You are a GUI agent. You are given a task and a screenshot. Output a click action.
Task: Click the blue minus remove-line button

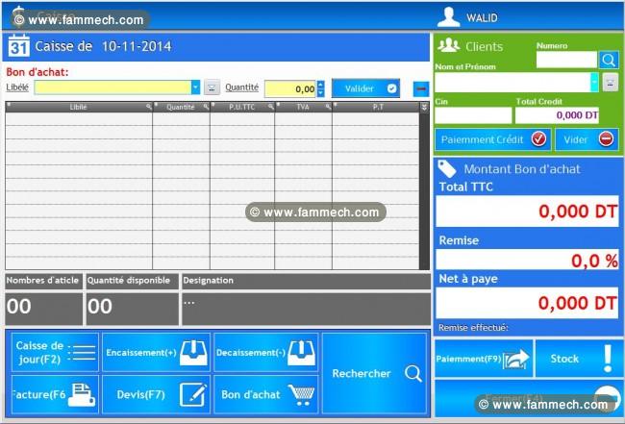421,88
